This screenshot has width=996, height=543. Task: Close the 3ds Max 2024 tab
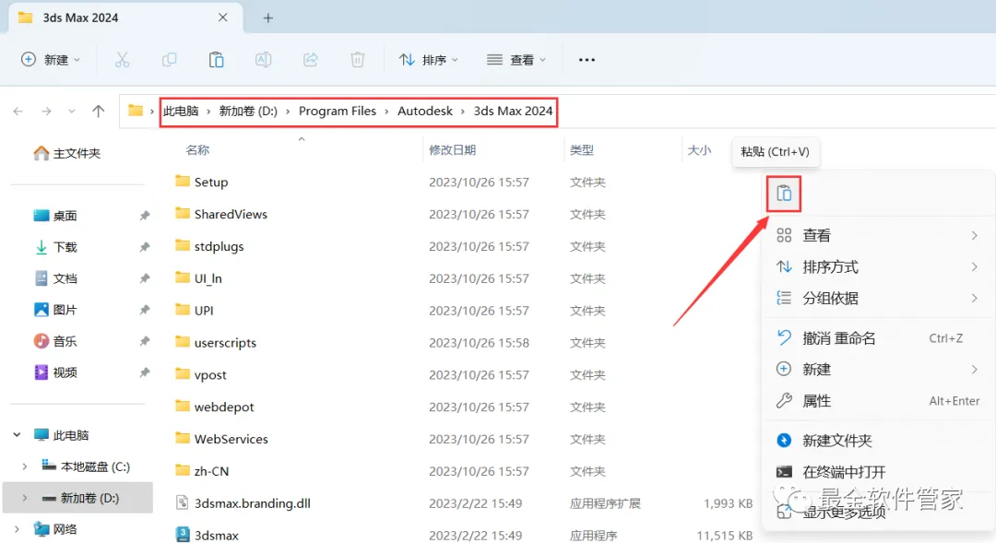223,18
